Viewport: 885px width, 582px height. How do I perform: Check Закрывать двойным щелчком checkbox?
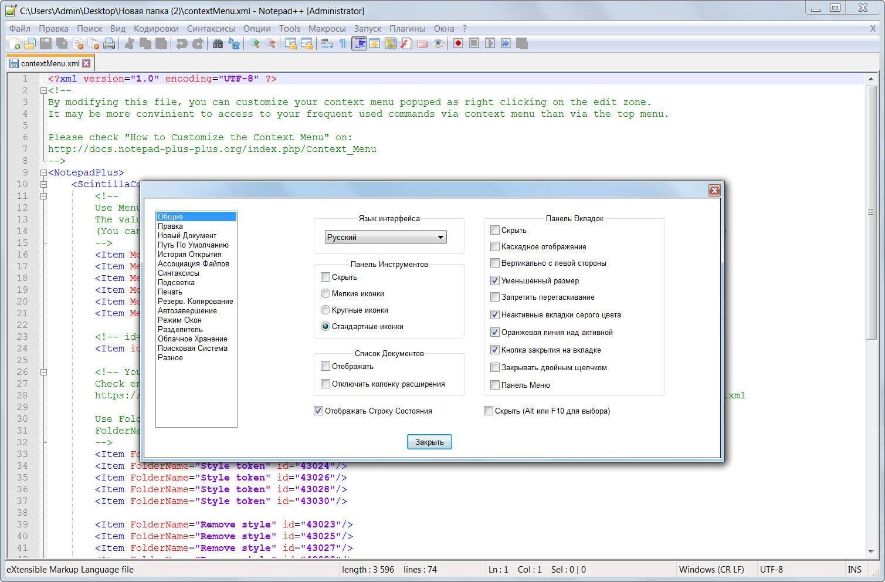point(495,367)
